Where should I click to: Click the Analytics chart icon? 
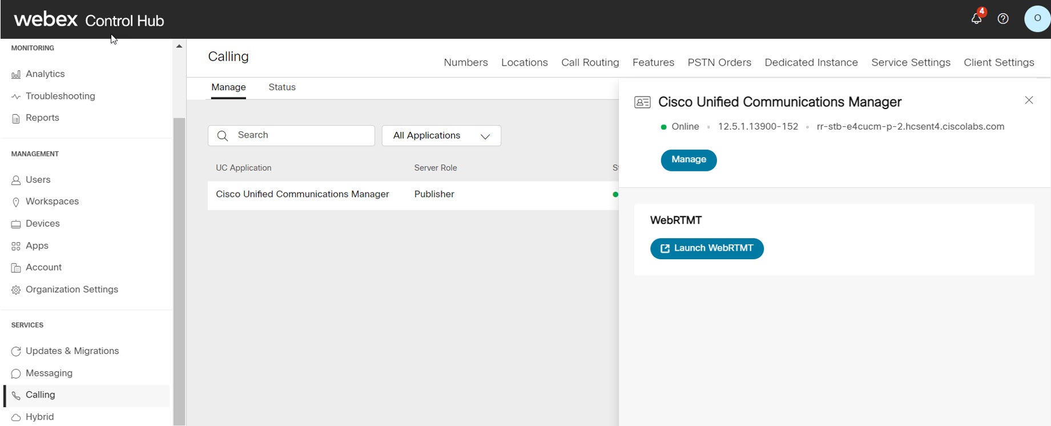[x=16, y=74]
